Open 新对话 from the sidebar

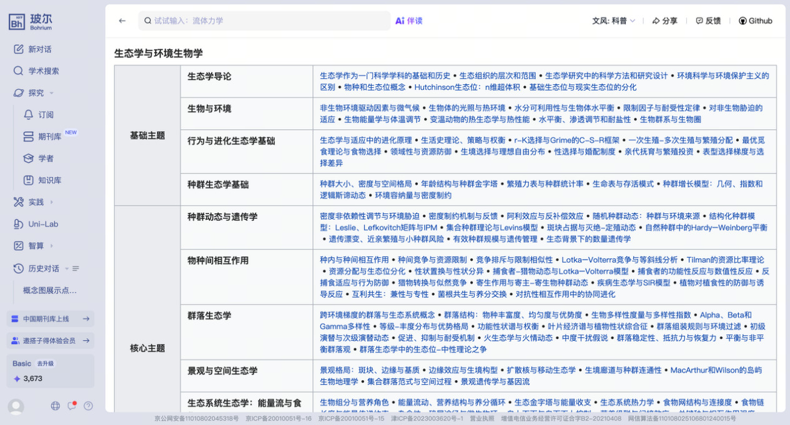point(39,49)
